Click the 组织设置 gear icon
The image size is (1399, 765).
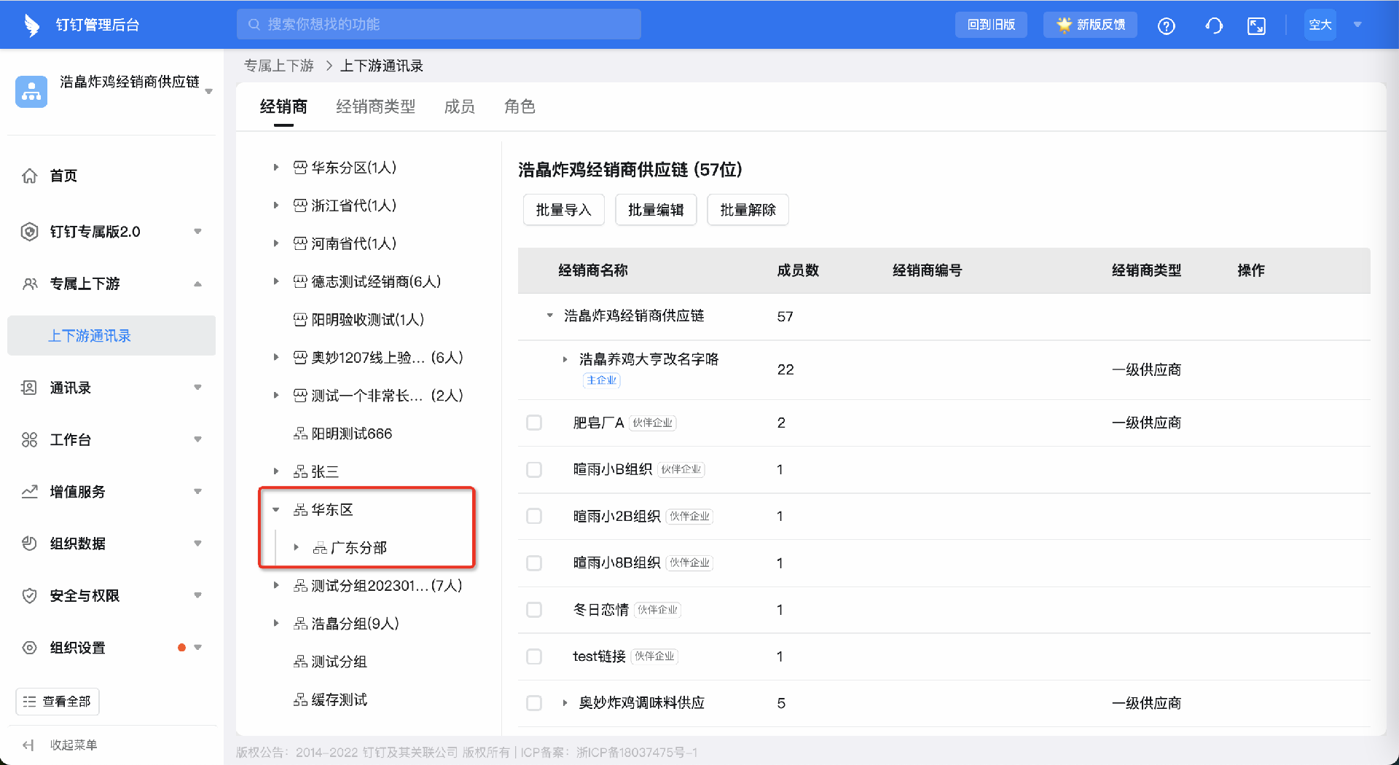pyautogui.click(x=29, y=648)
